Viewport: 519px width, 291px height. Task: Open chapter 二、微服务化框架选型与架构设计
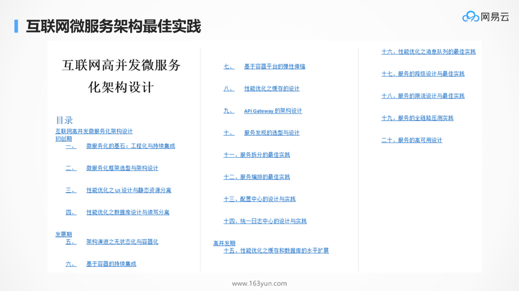pyautogui.click(x=112, y=168)
